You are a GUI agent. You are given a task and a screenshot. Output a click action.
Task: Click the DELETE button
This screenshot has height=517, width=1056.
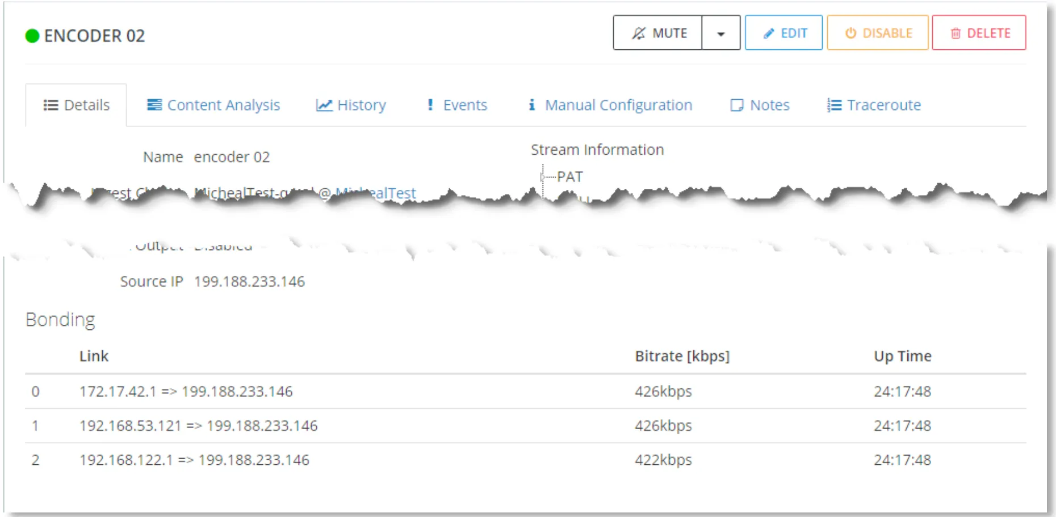[x=979, y=33]
